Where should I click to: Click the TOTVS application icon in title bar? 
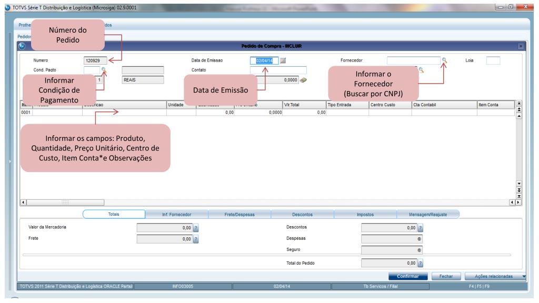click(7, 7)
